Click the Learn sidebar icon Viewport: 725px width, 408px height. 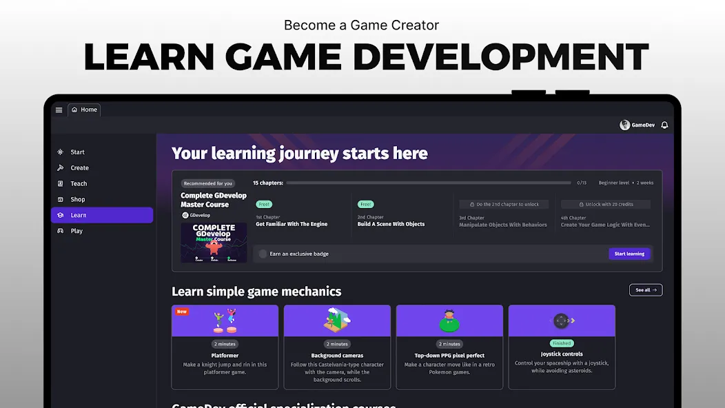60,215
